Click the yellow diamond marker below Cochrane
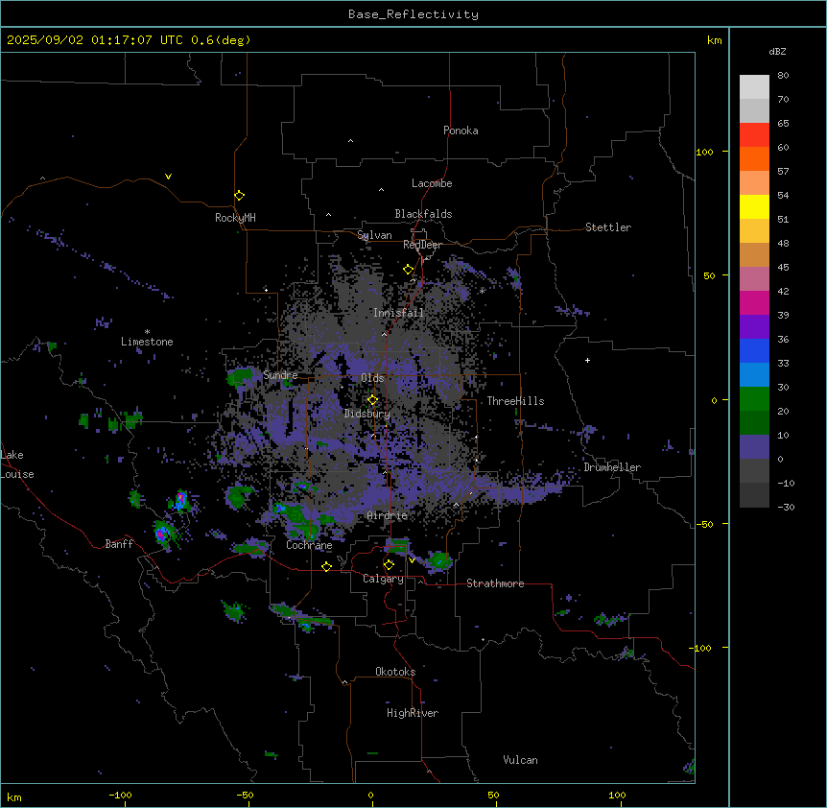The width and height of the screenshot is (827, 808). point(326,566)
